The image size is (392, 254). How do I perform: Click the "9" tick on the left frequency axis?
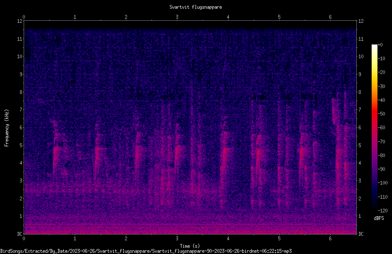(21, 74)
